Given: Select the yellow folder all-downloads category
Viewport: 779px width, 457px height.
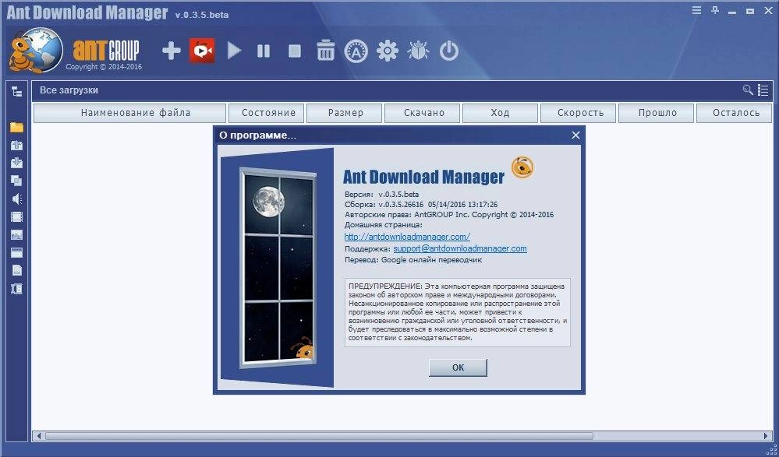Looking at the screenshot, I should [x=17, y=127].
